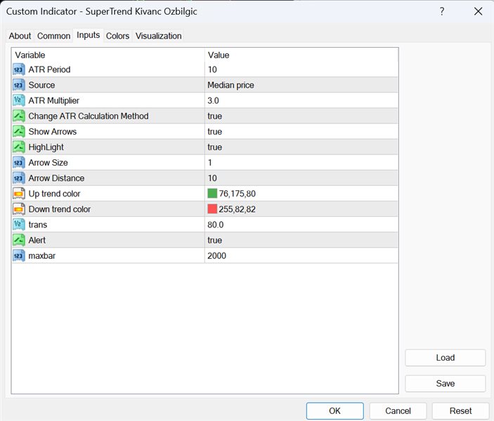Click the red Down trend color swatch

pos(212,209)
